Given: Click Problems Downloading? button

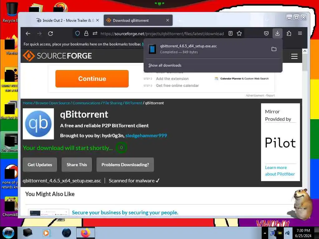Looking at the screenshot, I should pos(125,165).
